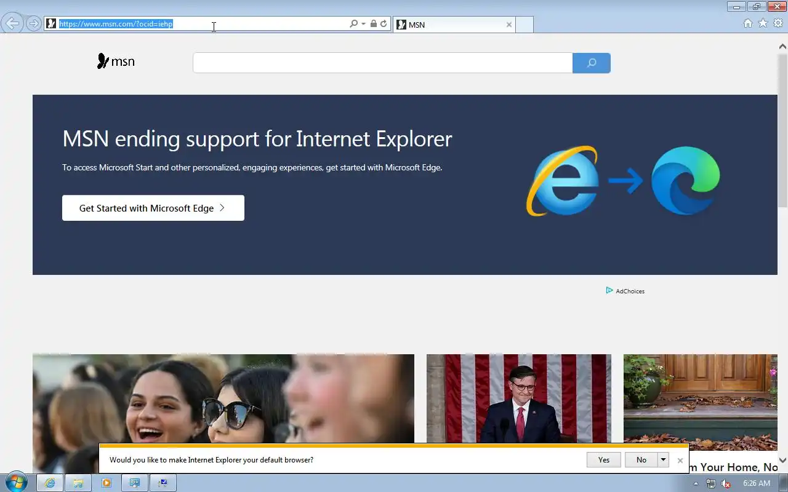Click the browser Back arrow button
The height and width of the screenshot is (492, 788).
coord(13,24)
